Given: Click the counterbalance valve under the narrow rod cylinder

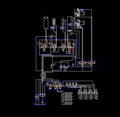Looking at the screenshot, I should click(x=62, y=28).
